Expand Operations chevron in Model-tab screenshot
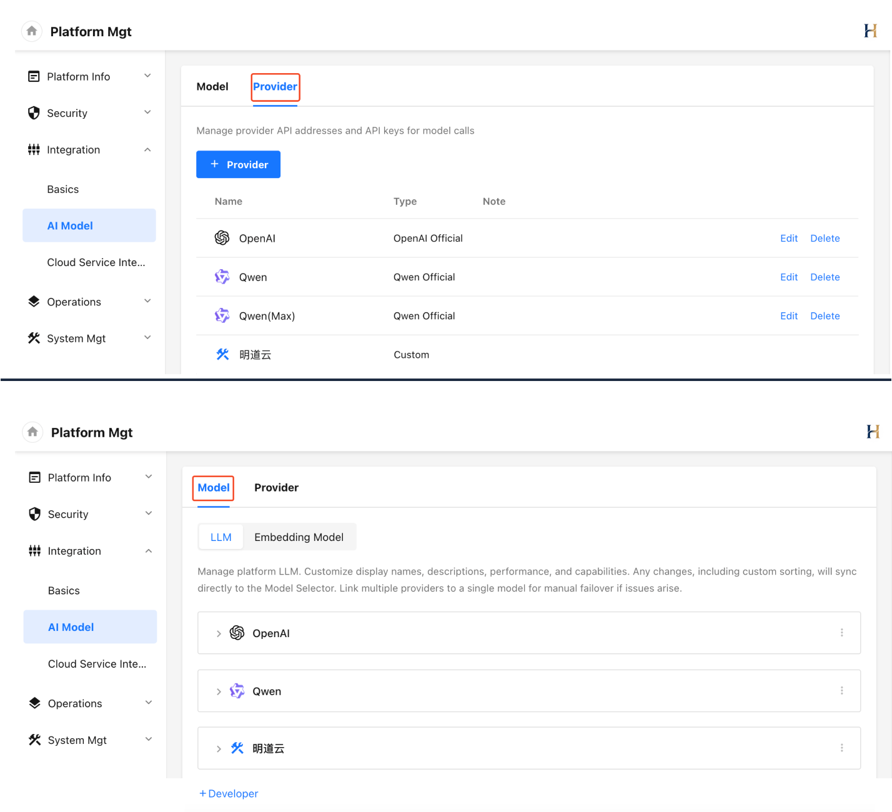Screen dimensions: 892x812 149,703
